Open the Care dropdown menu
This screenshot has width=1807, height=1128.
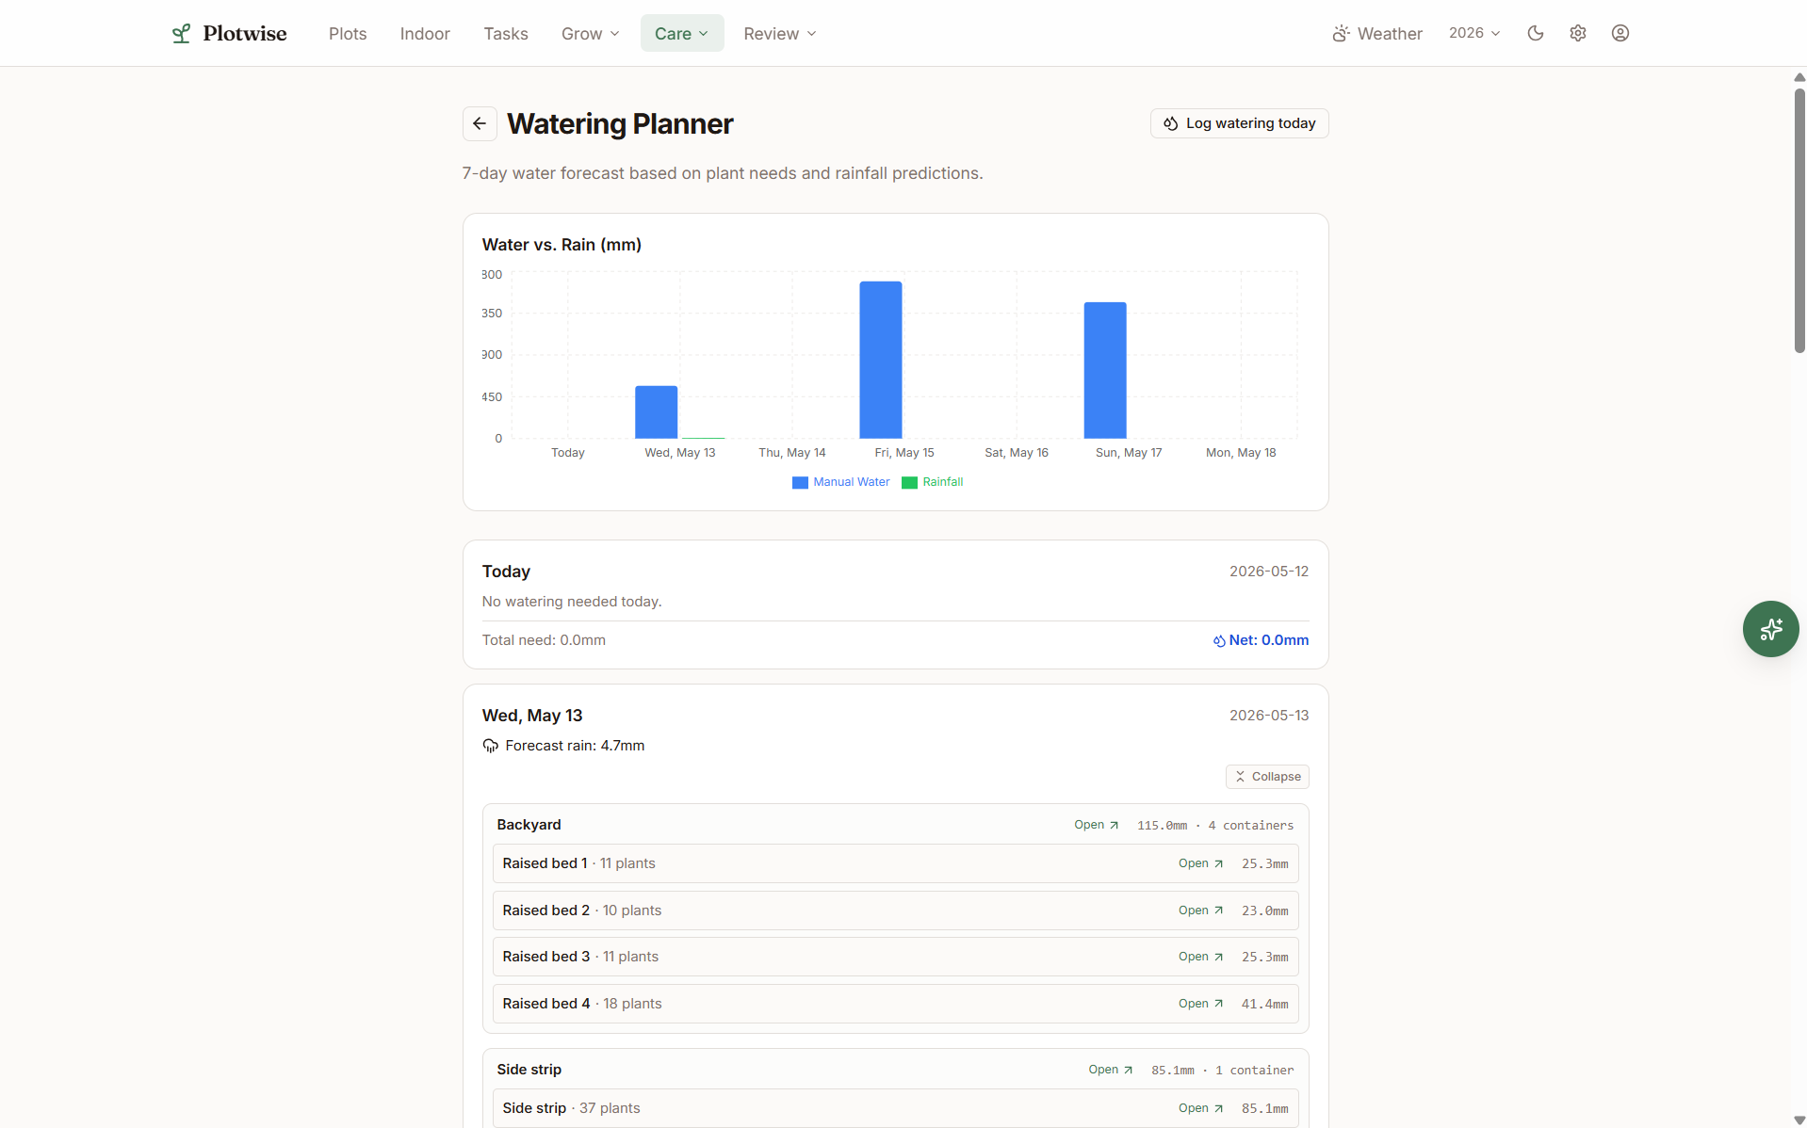(682, 34)
